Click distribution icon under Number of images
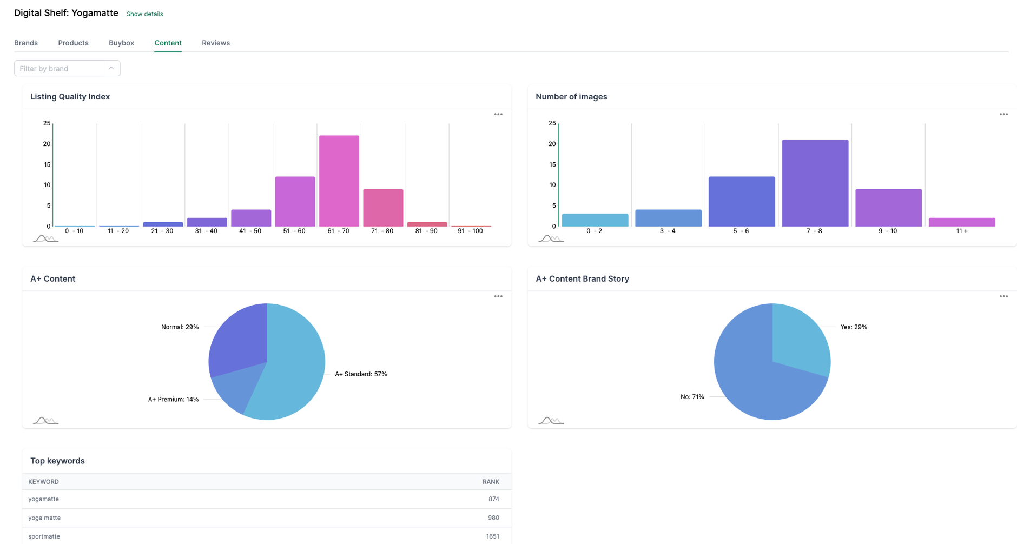Viewport: 1017px width, 544px height. (551, 238)
